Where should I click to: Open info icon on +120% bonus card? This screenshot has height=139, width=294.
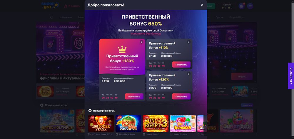189,74
